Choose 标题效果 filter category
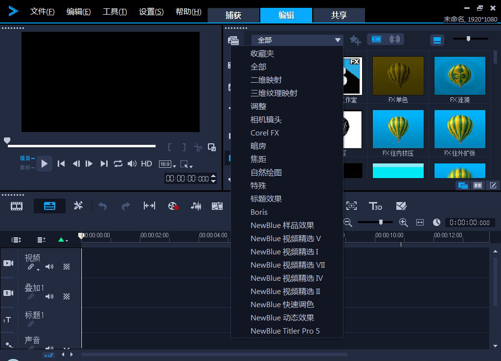Image resolution: width=501 pixels, height=361 pixels. [287, 199]
